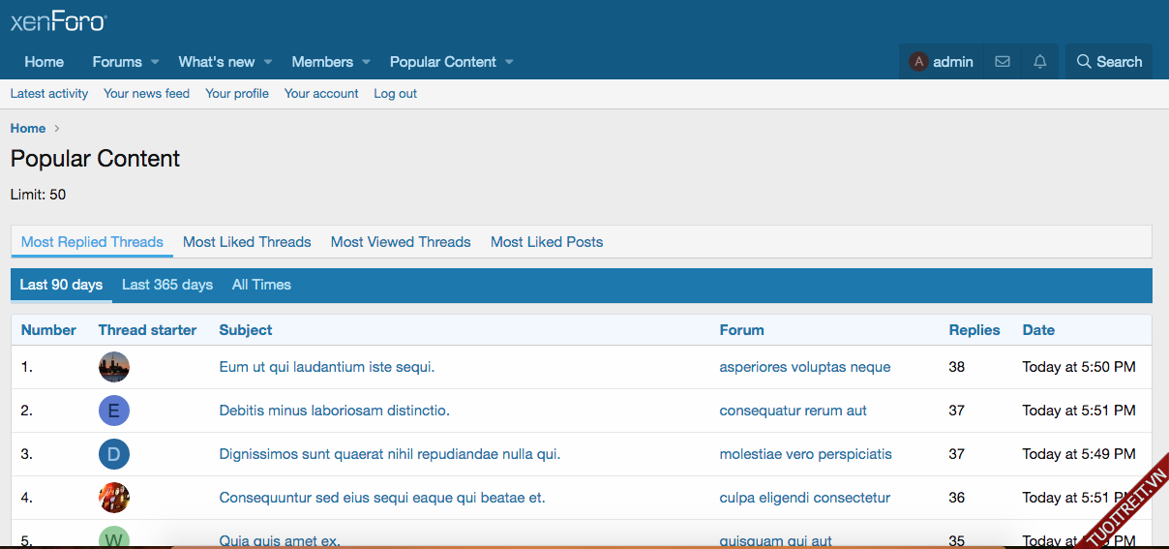Expand the What's new dropdown arrow
This screenshot has width=1169, height=549.
268,62
